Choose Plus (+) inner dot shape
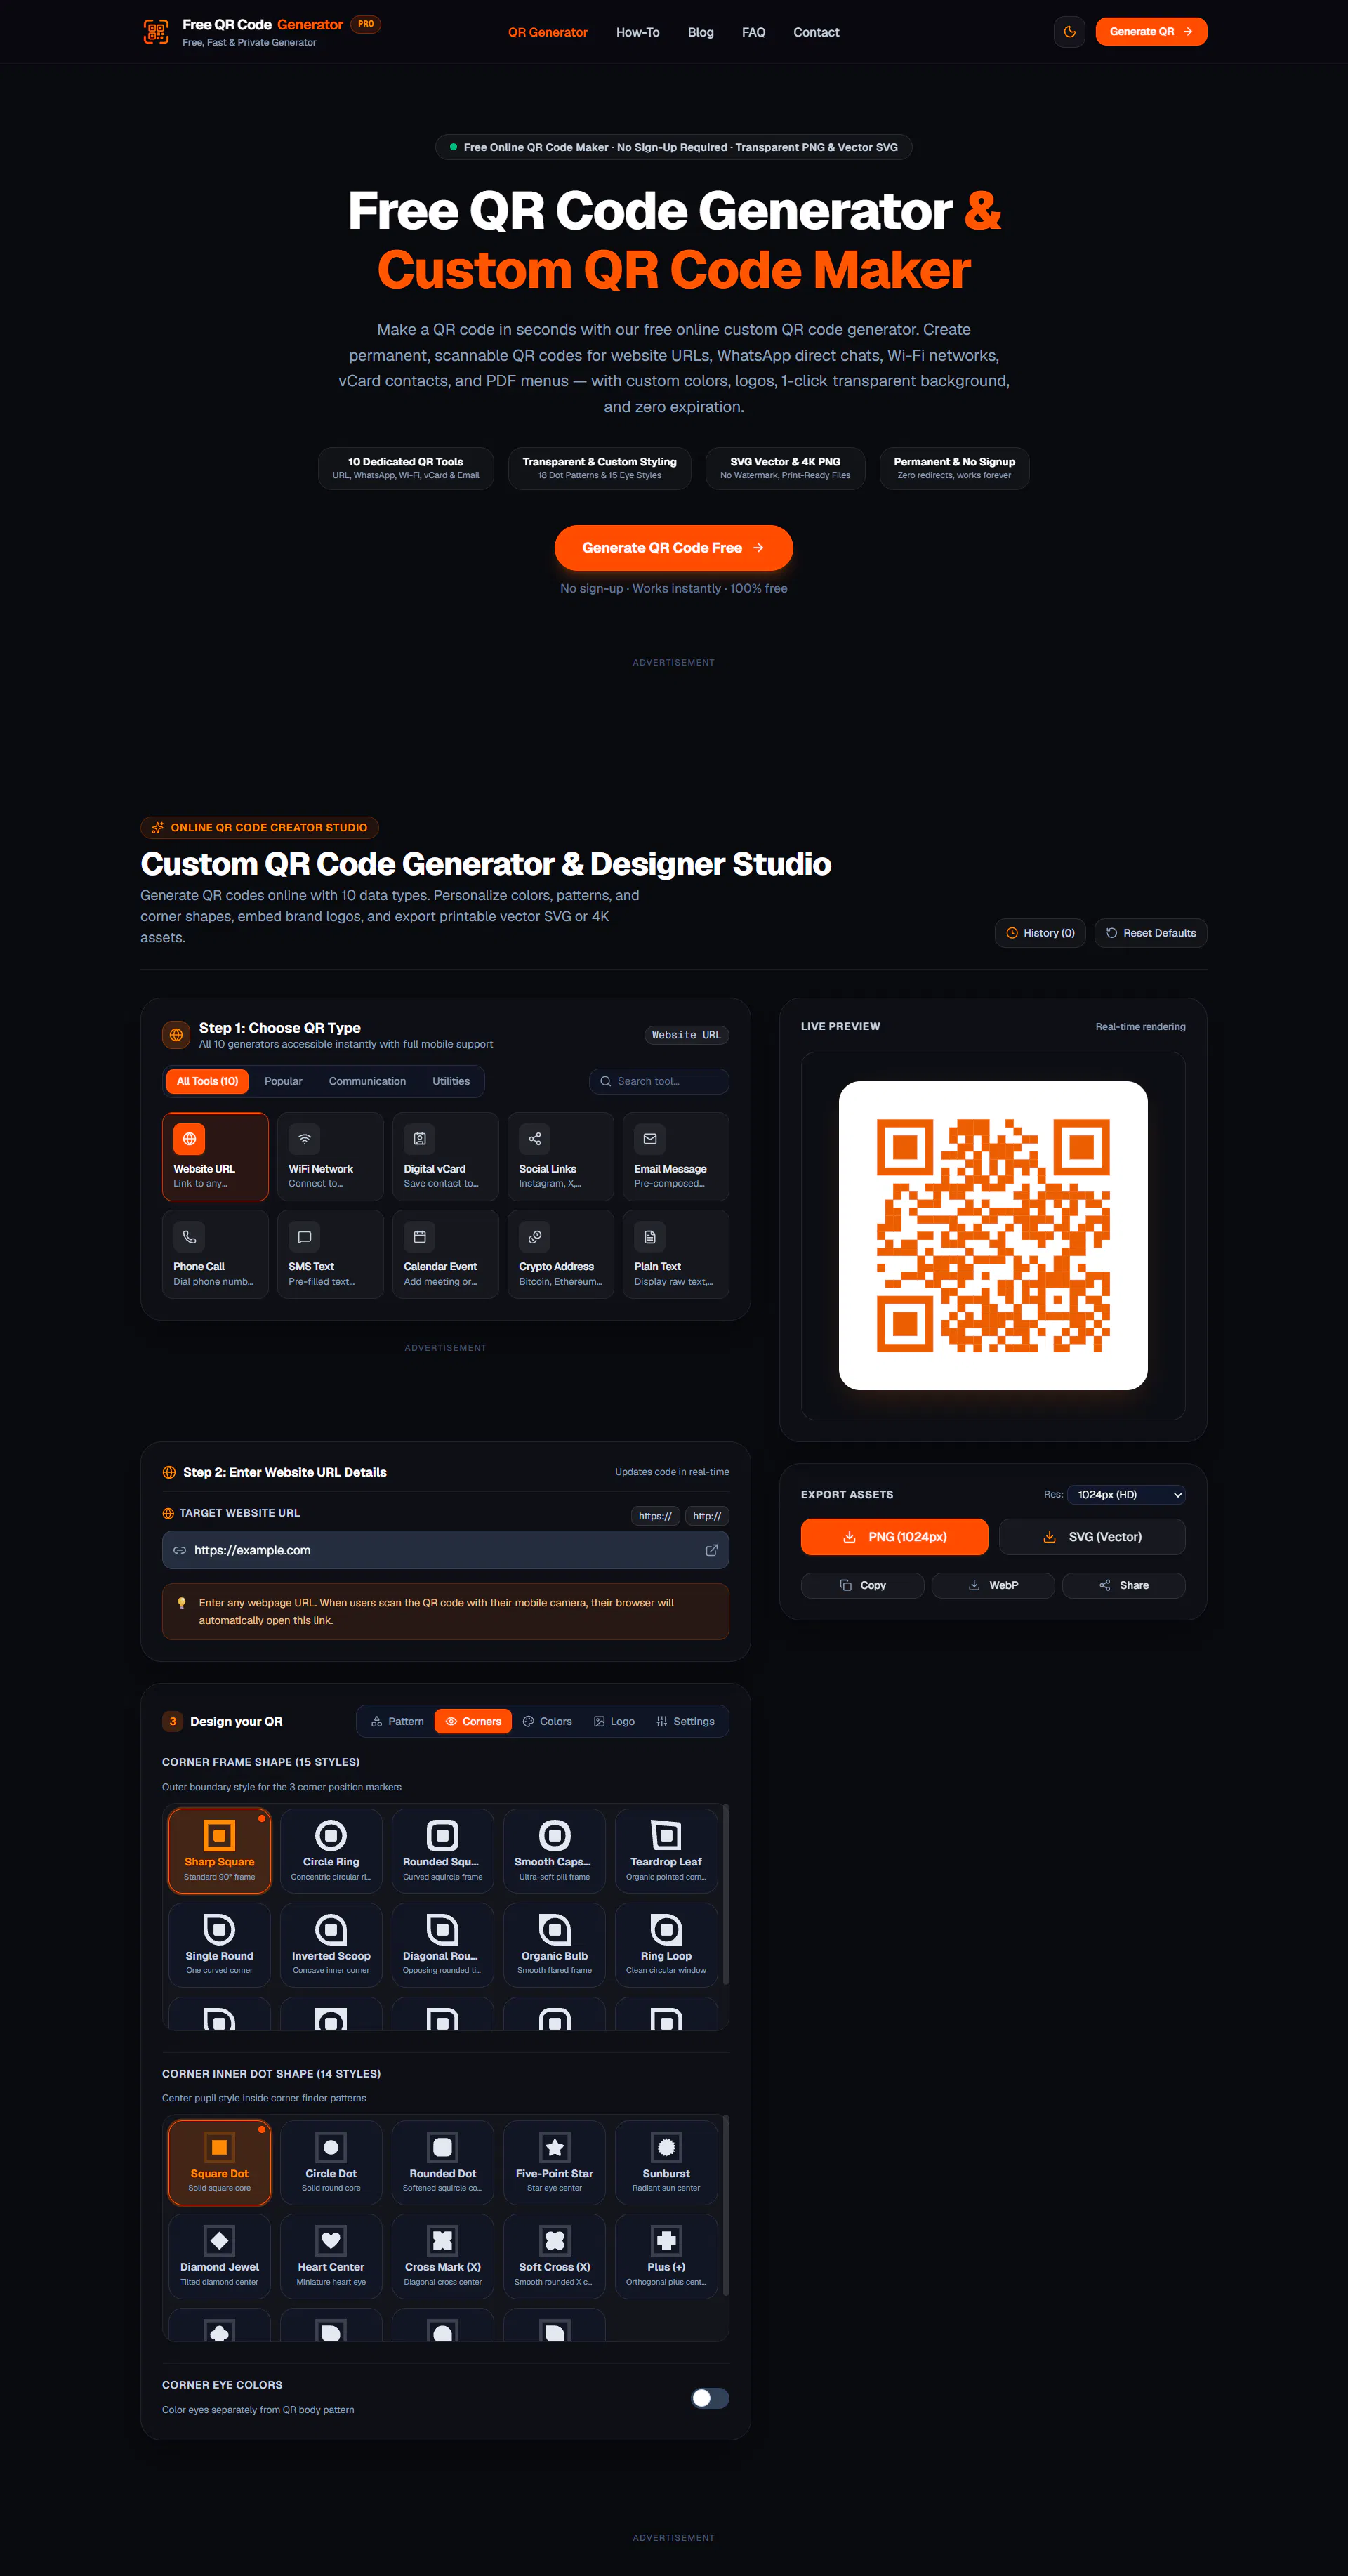The image size is (1348, 2576). (x=666, y=2256)
